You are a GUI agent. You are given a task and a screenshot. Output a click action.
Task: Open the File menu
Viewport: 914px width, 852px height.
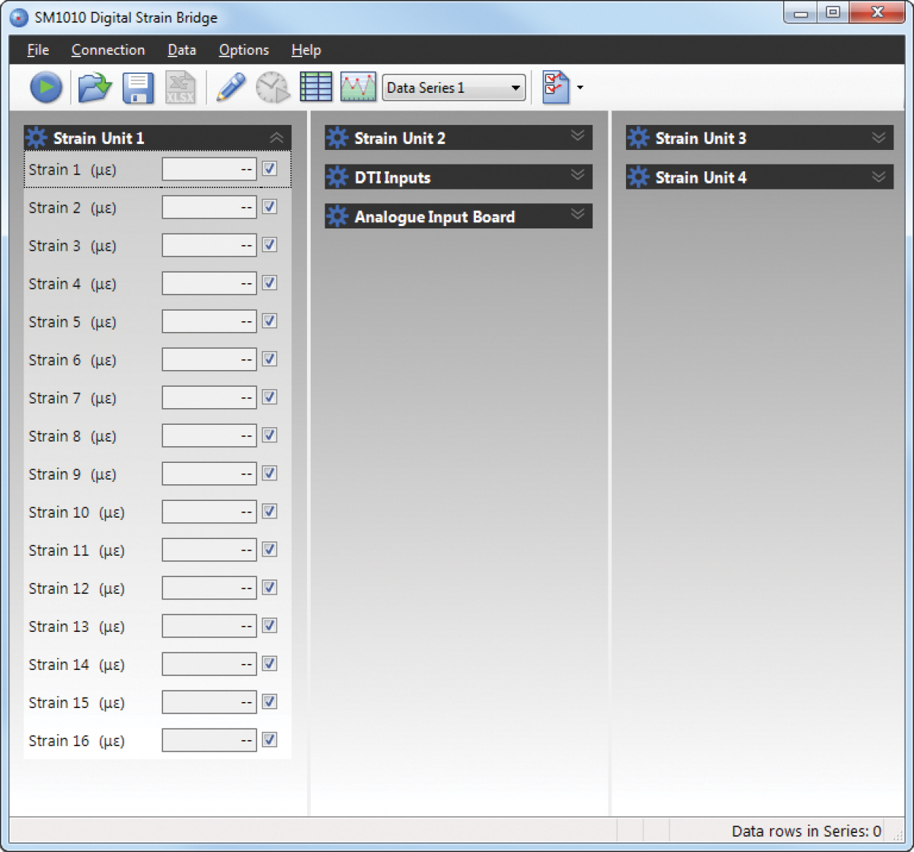coord(38,50)
